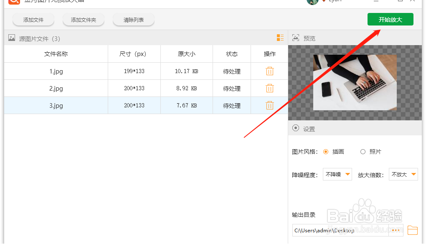The width and height of the screenshot is (426, 244).
Task: Delete 1.jpg using its trash icon
Action: (269, 71)
